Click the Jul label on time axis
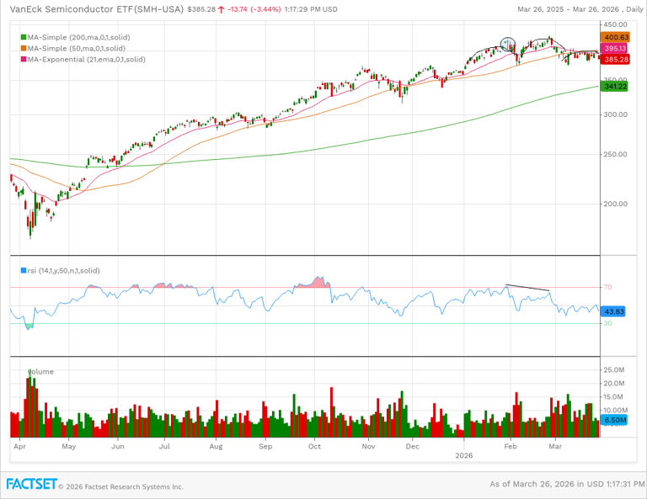Screen dimensions: 647x499 [164, 446]
